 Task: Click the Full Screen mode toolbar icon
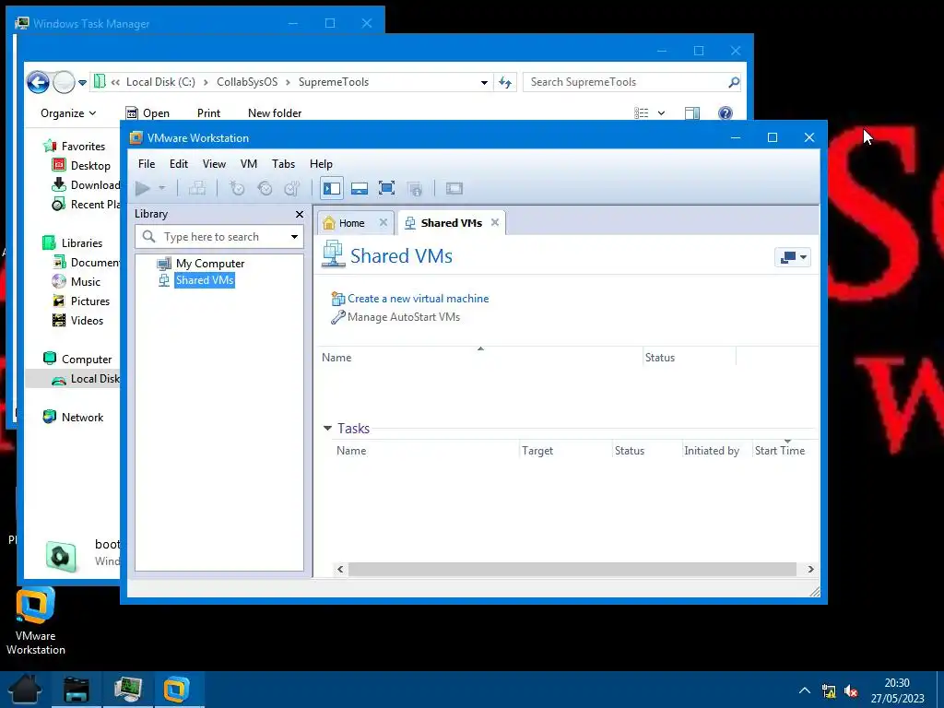pyautogui.click(x=386, y=188)
